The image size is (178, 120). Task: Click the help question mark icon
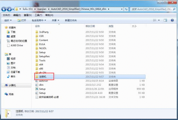coord(172,20)
